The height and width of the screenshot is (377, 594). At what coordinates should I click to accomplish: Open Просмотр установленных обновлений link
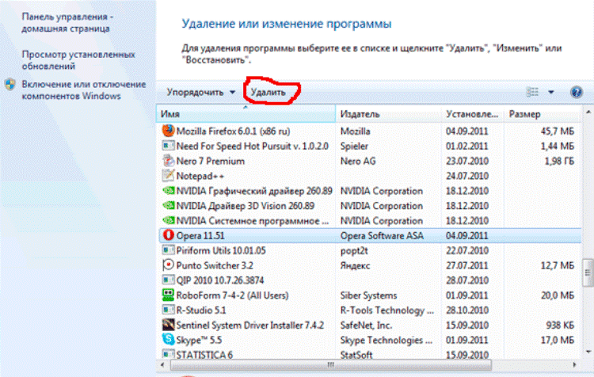[78, 60]
